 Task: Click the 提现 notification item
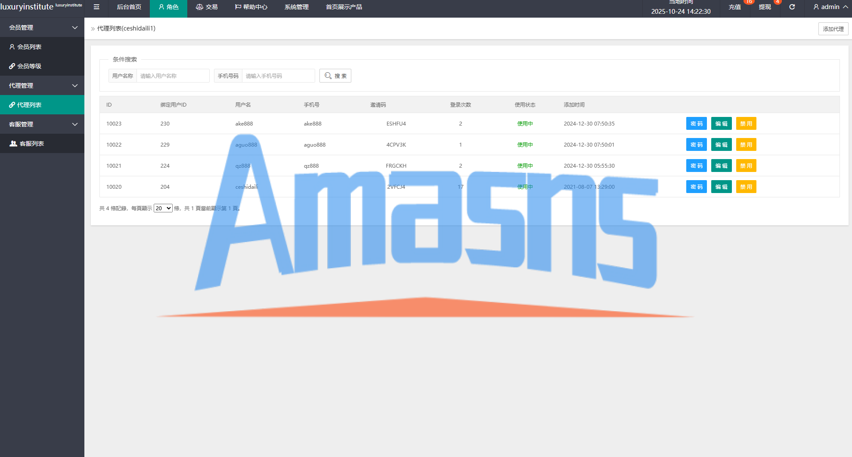coord(765,7)
